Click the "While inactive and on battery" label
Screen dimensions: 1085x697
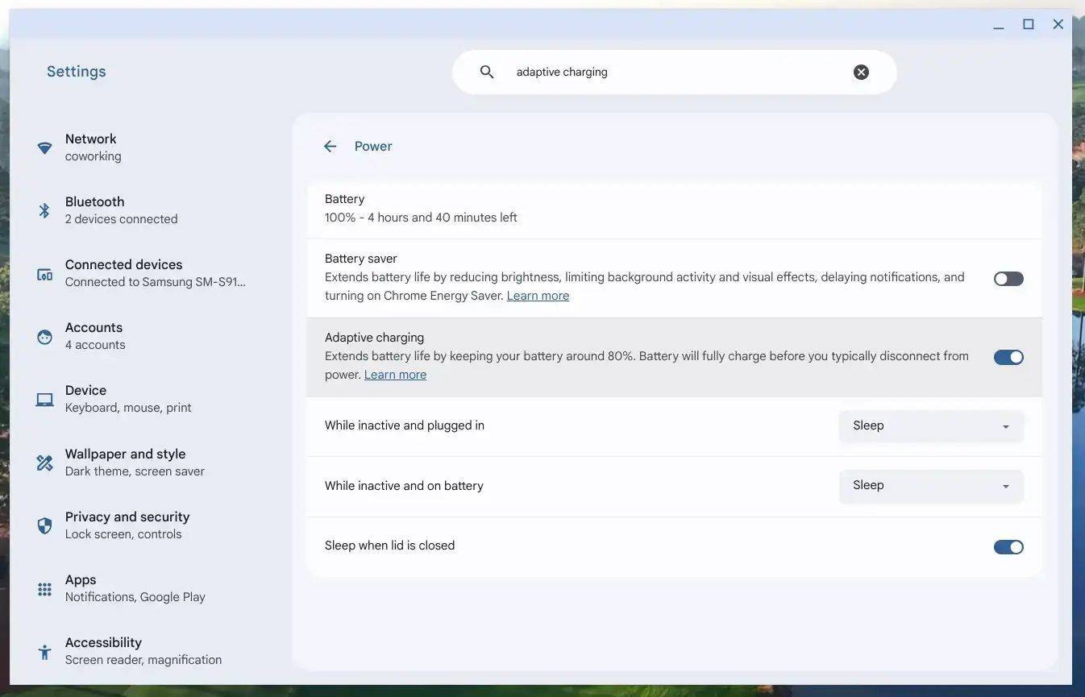coord(404,486)
